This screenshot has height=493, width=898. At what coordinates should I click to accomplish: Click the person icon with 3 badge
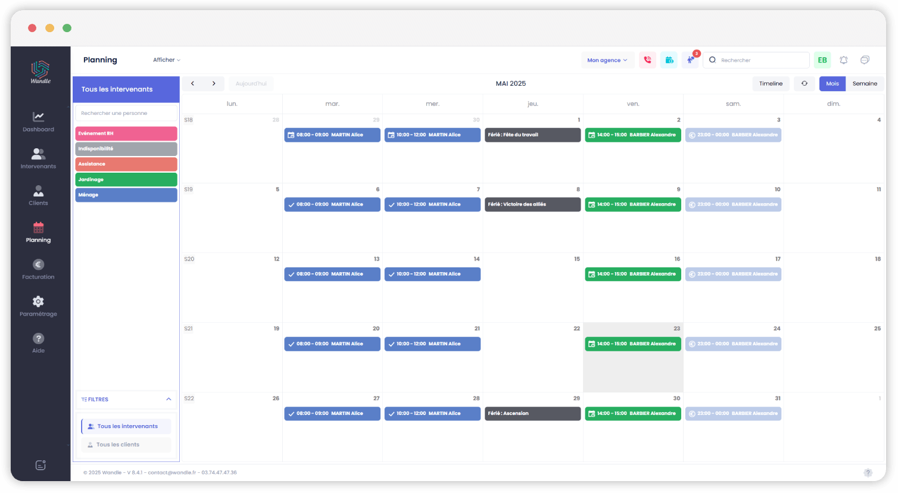[690, 60]
